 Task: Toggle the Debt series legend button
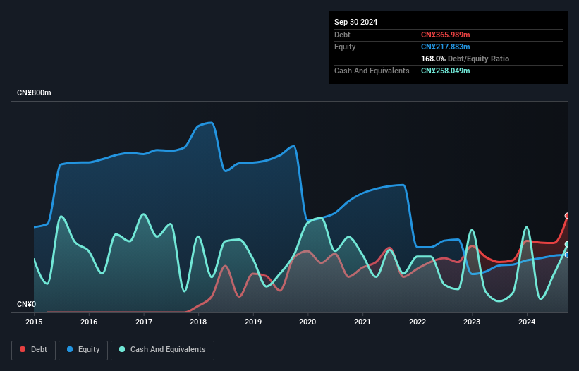pyautogui.click(x=34, y=350)
